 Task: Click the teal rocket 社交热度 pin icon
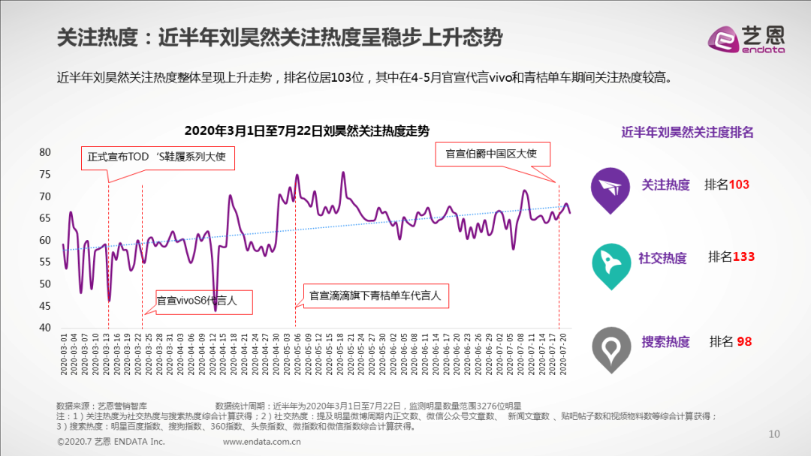click(611, 266)
